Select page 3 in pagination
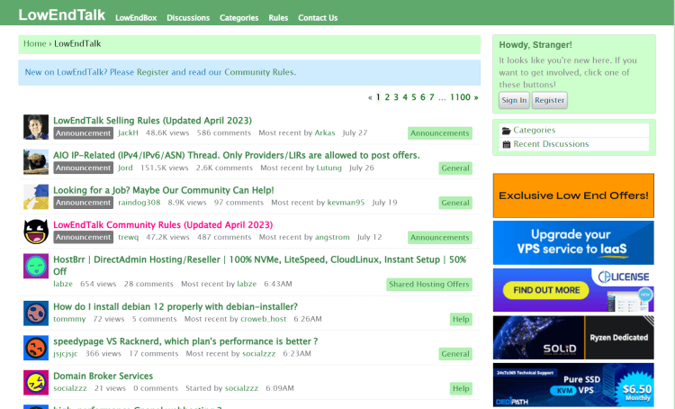The width and height of the screenshot is (675, 409). [396, 97]
